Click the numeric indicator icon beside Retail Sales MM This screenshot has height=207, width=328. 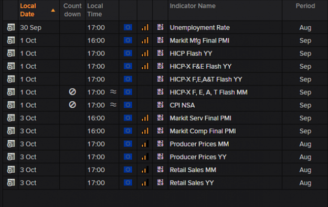pyautogui.click(x=160, y=169)
